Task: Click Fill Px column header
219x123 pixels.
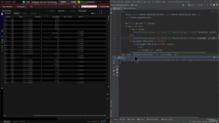Action: click(81, 17)
